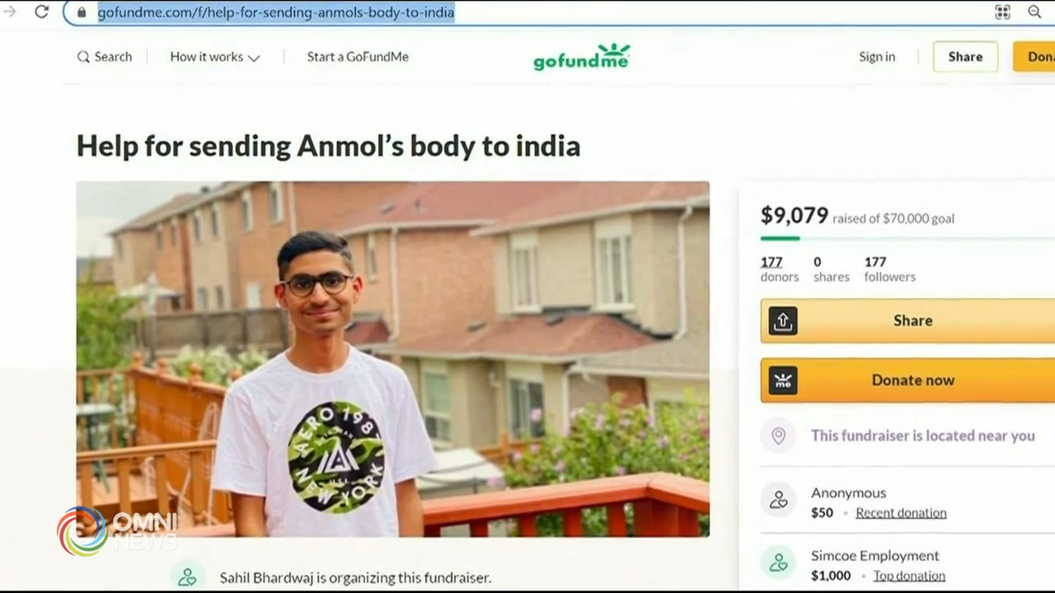Click the gofundme.com URL address field
The height and width of the screenshot is (593, 1055).
527,12
